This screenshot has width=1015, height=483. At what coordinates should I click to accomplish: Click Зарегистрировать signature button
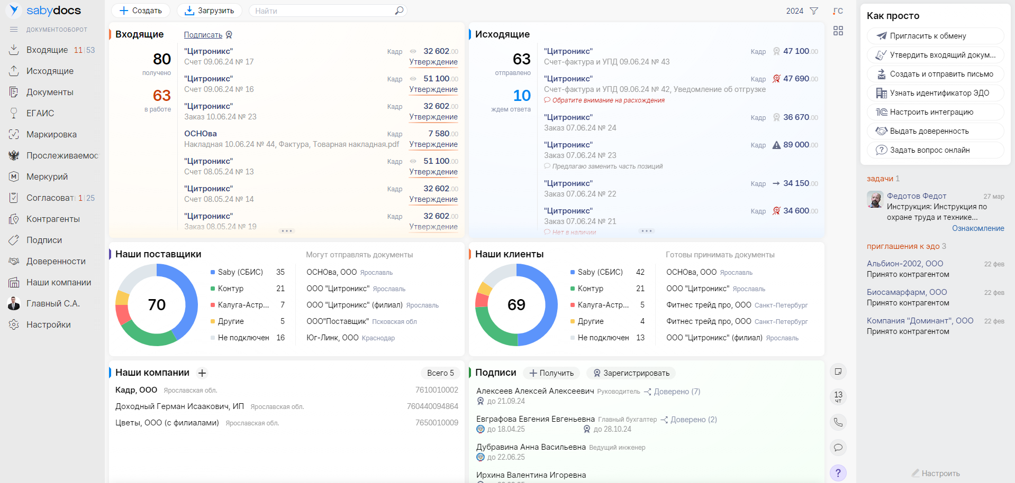pyautogui.click(x=631, y=373)
